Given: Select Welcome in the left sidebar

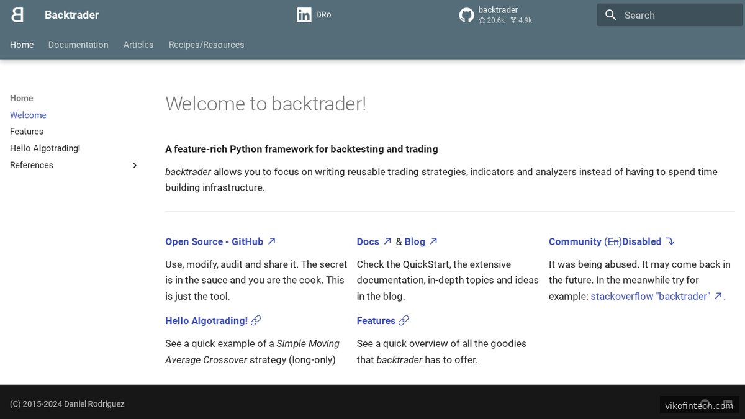Looking at the screenshot, I should [28, 115].
